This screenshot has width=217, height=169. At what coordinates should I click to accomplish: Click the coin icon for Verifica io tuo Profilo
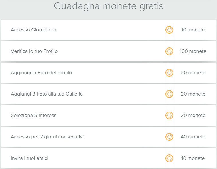[x=169, y=51]
